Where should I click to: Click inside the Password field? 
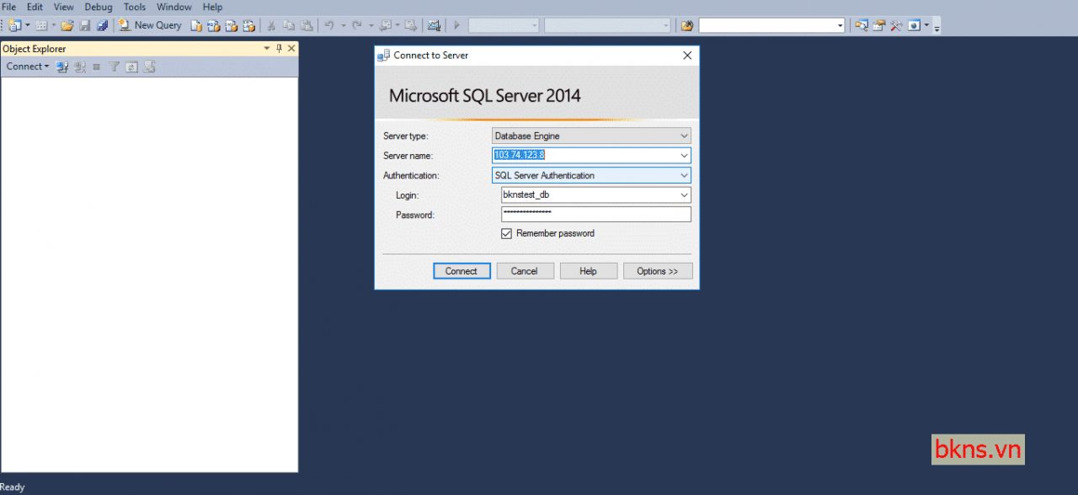tap(595, 215)
